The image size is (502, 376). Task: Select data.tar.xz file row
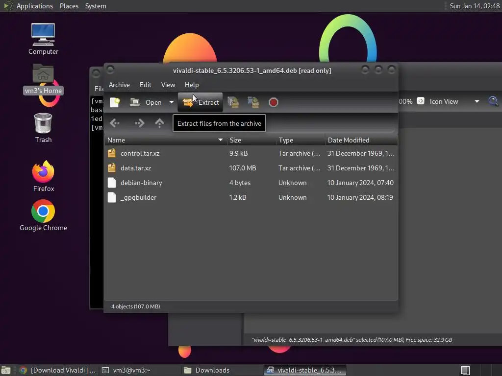[x=251, y=168]
